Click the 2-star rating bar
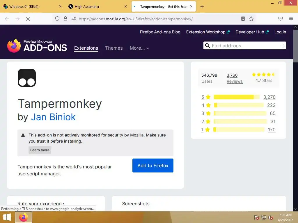Screen dimensions: 298x223 pos(240,121)
